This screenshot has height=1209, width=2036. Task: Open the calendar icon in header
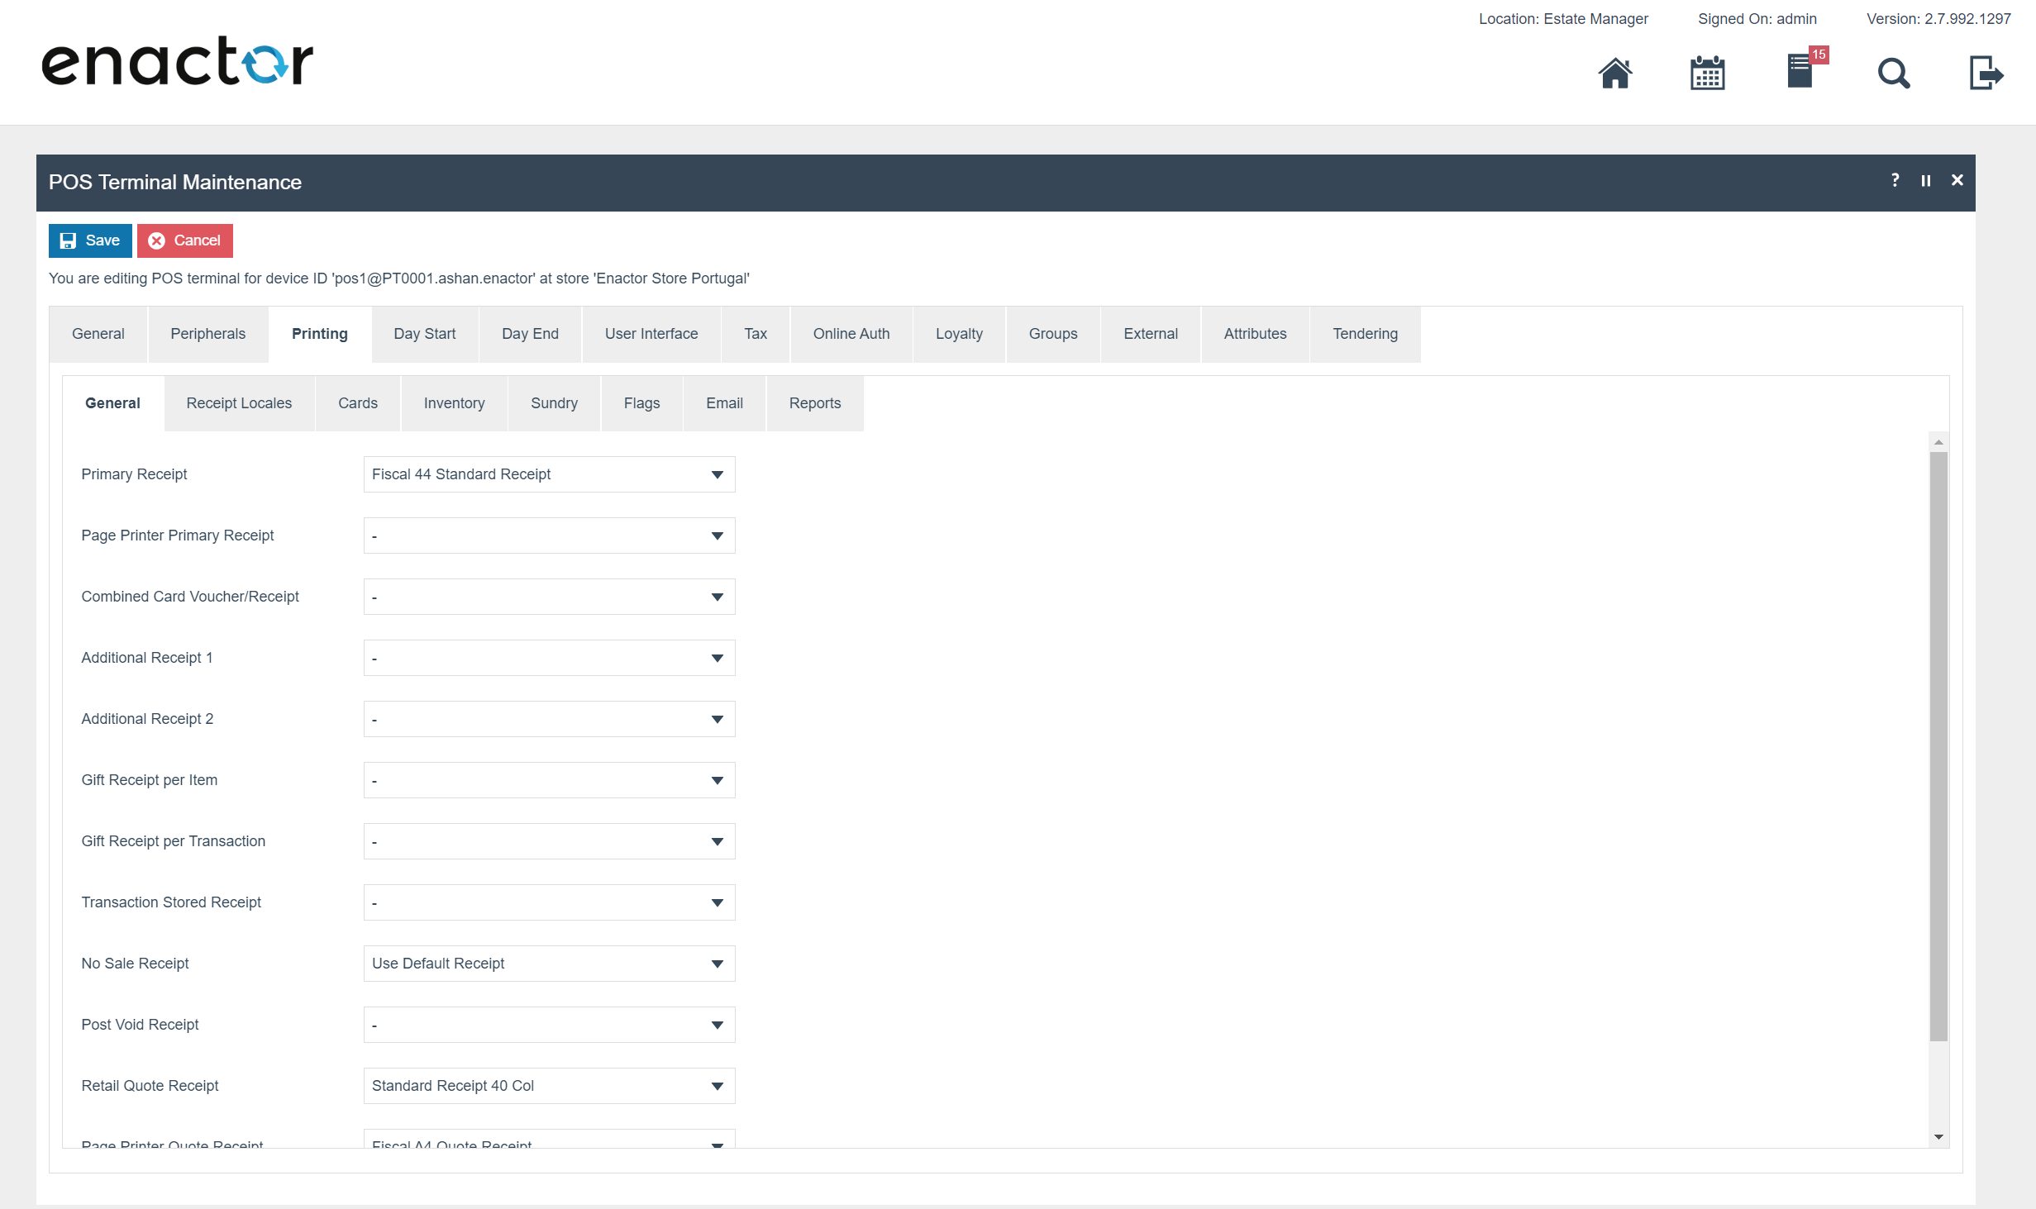coord(1707,74)
